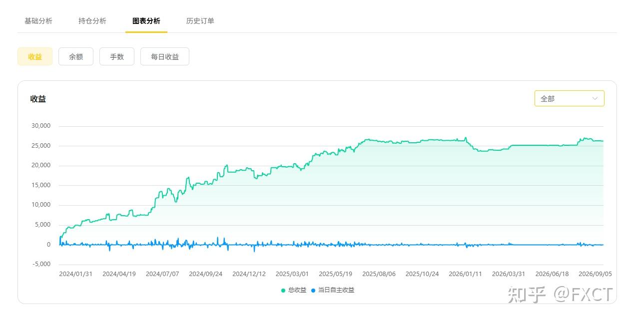Click the dropdown chevron arrow next to 全部

[595, 98]
